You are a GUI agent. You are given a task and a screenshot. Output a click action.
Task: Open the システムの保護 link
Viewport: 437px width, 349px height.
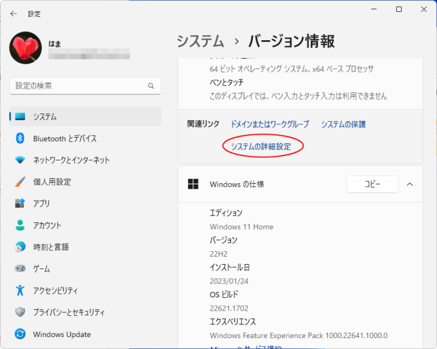[x=343, y=124]
